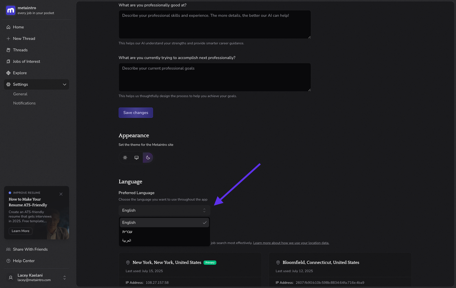This screenshot has height=288, width=456.
Task: Click the metaintro logo icon
Action: pyautogui.click(x=11, y=10)
